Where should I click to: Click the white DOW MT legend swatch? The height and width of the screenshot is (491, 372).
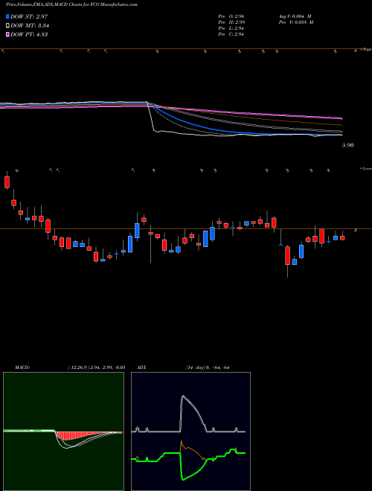(8, 26)
